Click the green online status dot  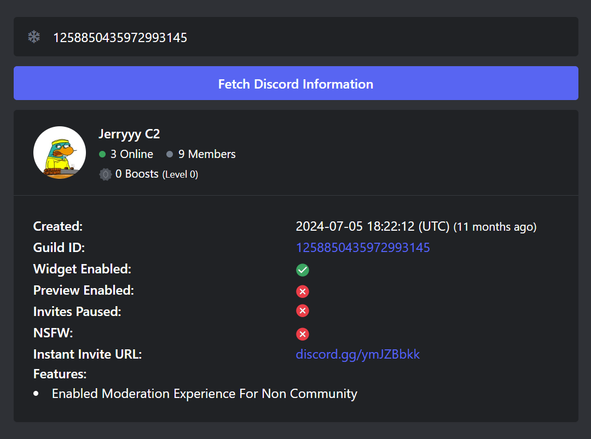102,154
